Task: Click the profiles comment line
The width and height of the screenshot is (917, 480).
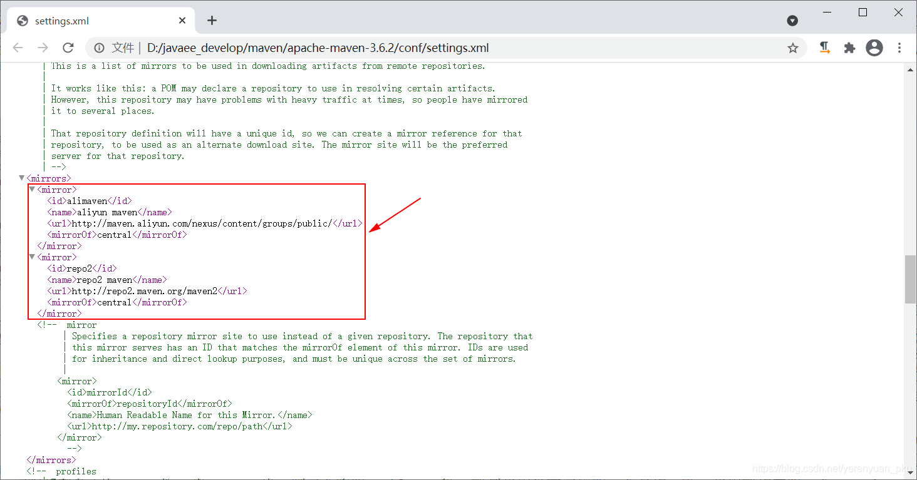Action: [62, 471]
